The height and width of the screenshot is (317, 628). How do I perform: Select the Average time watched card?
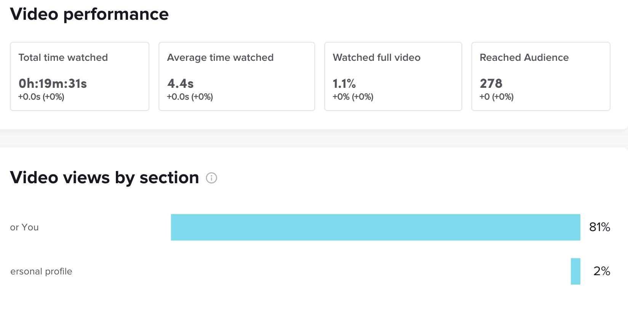coord(236,76)
